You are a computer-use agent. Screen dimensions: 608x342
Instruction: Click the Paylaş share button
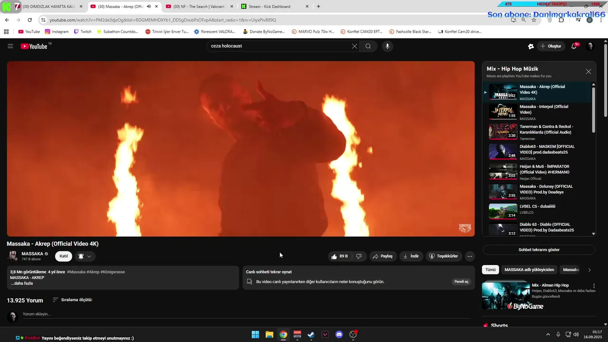[383, 256]
